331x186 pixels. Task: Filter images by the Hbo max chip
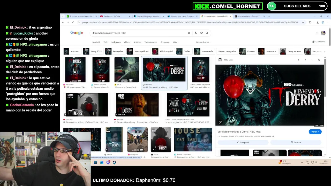coord(72,51)
